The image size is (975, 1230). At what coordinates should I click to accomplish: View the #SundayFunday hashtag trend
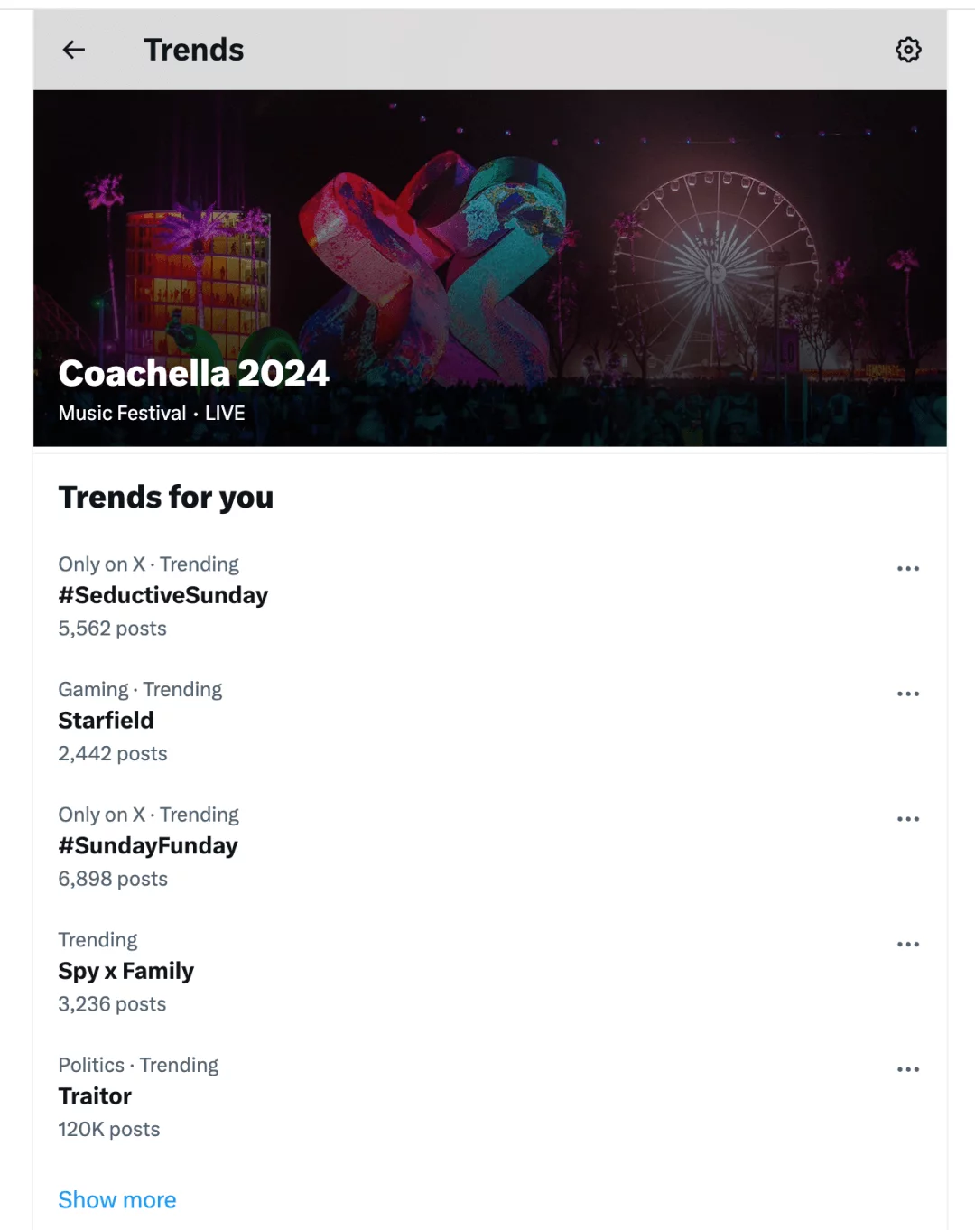(x=148, y=846)
